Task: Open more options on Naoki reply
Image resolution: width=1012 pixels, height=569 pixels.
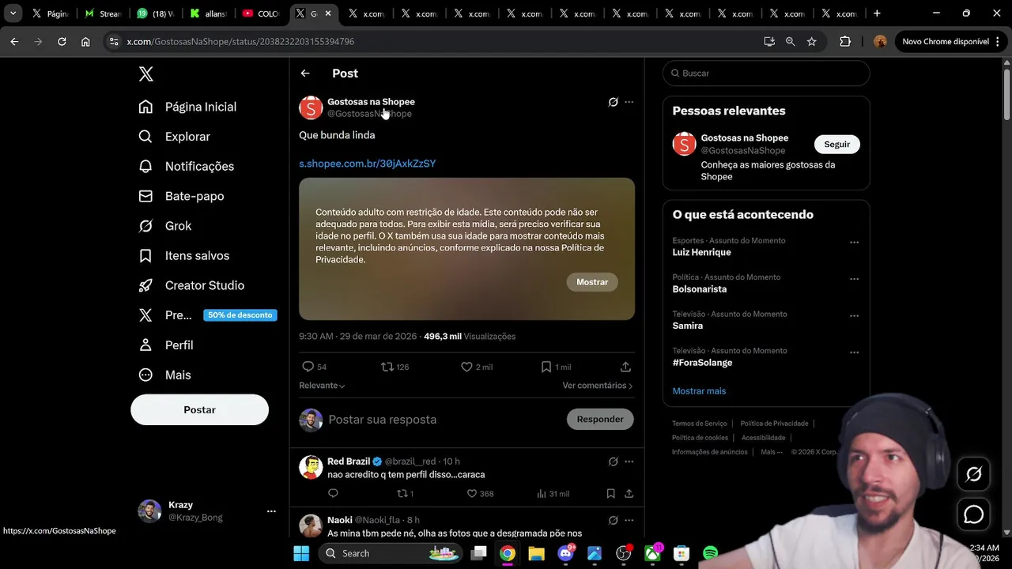Action: pos(629,520)
